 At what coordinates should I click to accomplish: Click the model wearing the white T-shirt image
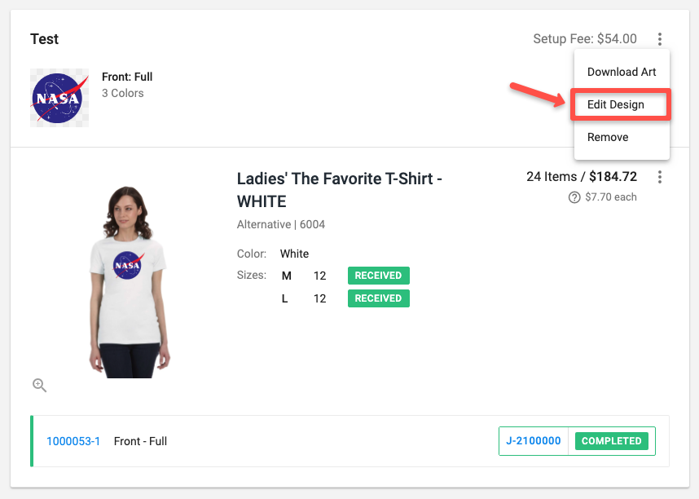coord(129,281)
